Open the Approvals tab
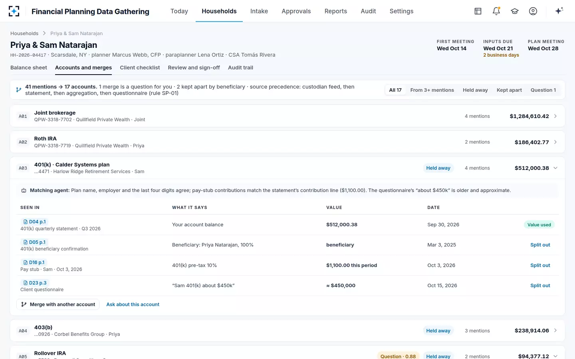Viewport: 575px width, 359px height. pos(296,11)
